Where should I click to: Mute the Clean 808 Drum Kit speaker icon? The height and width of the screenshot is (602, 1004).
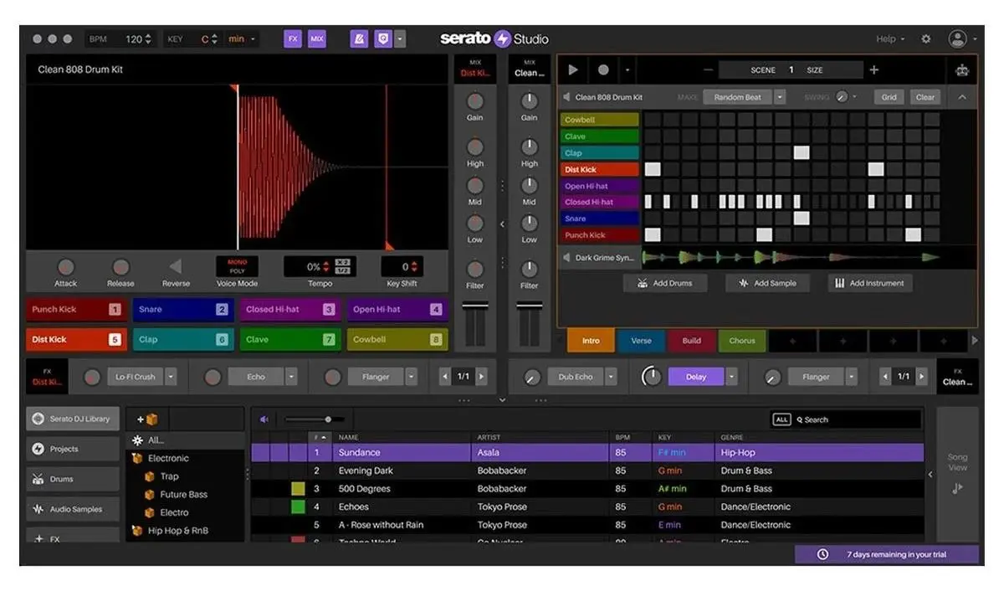566,97
